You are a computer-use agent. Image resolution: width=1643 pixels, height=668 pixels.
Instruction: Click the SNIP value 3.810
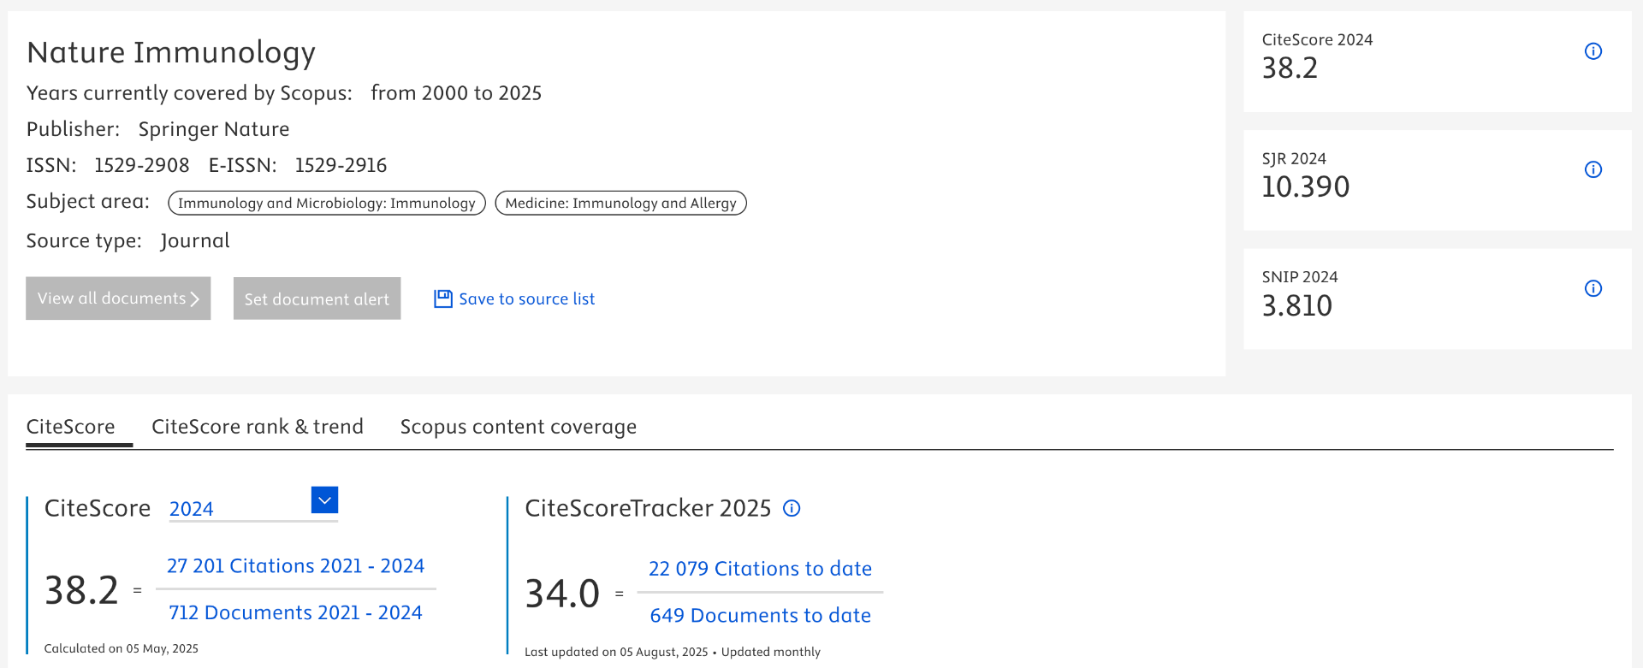1297,305
